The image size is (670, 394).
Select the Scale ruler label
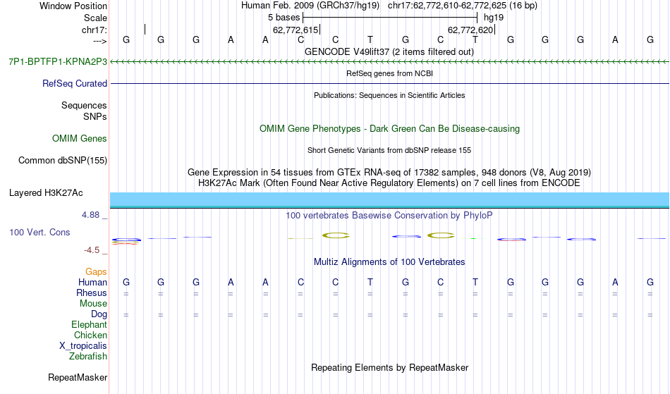tap(95, 18)
